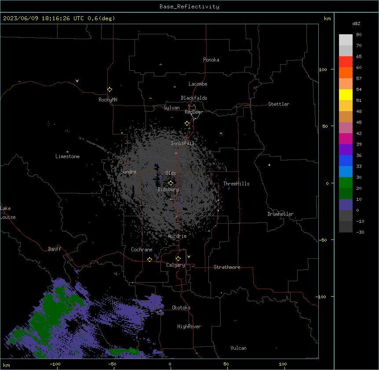Pick the dark blue swatch between 36 and 33 dBZ

tap(346, 160)
